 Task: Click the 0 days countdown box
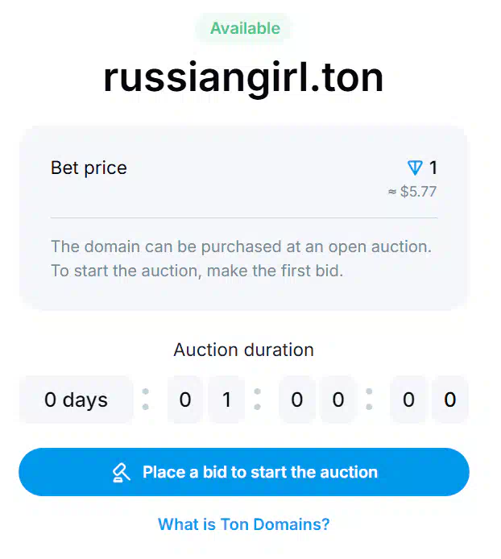tap(77, 400)
